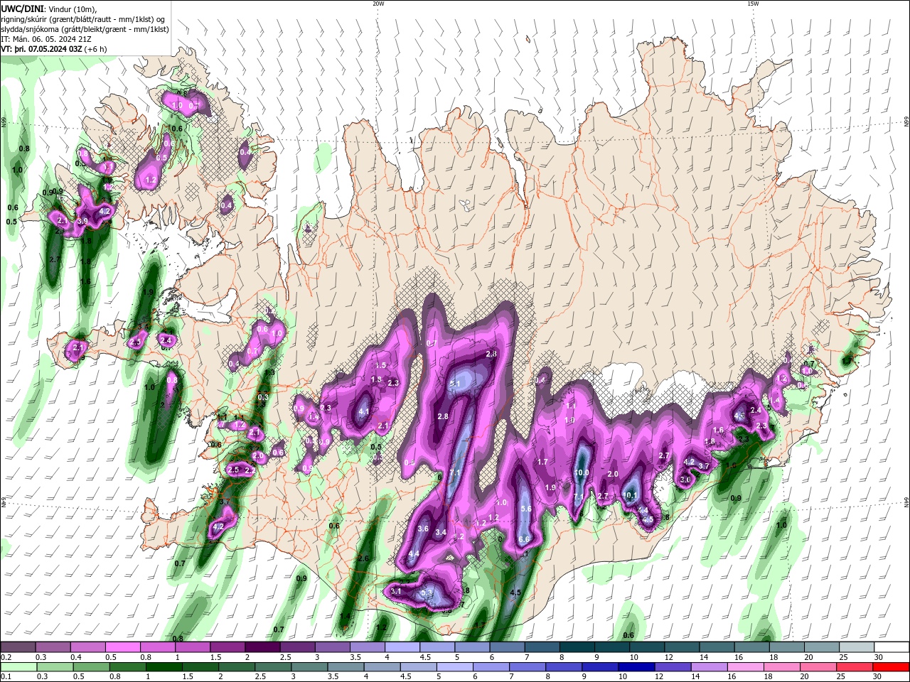Viewport: 910px width, 682px height.
Task: Click the '20W' longitude label
Action: 378,4
